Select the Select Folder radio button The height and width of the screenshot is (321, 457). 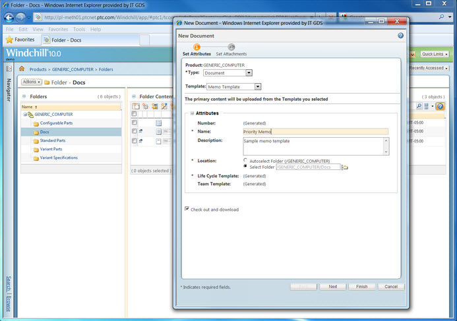245,166
